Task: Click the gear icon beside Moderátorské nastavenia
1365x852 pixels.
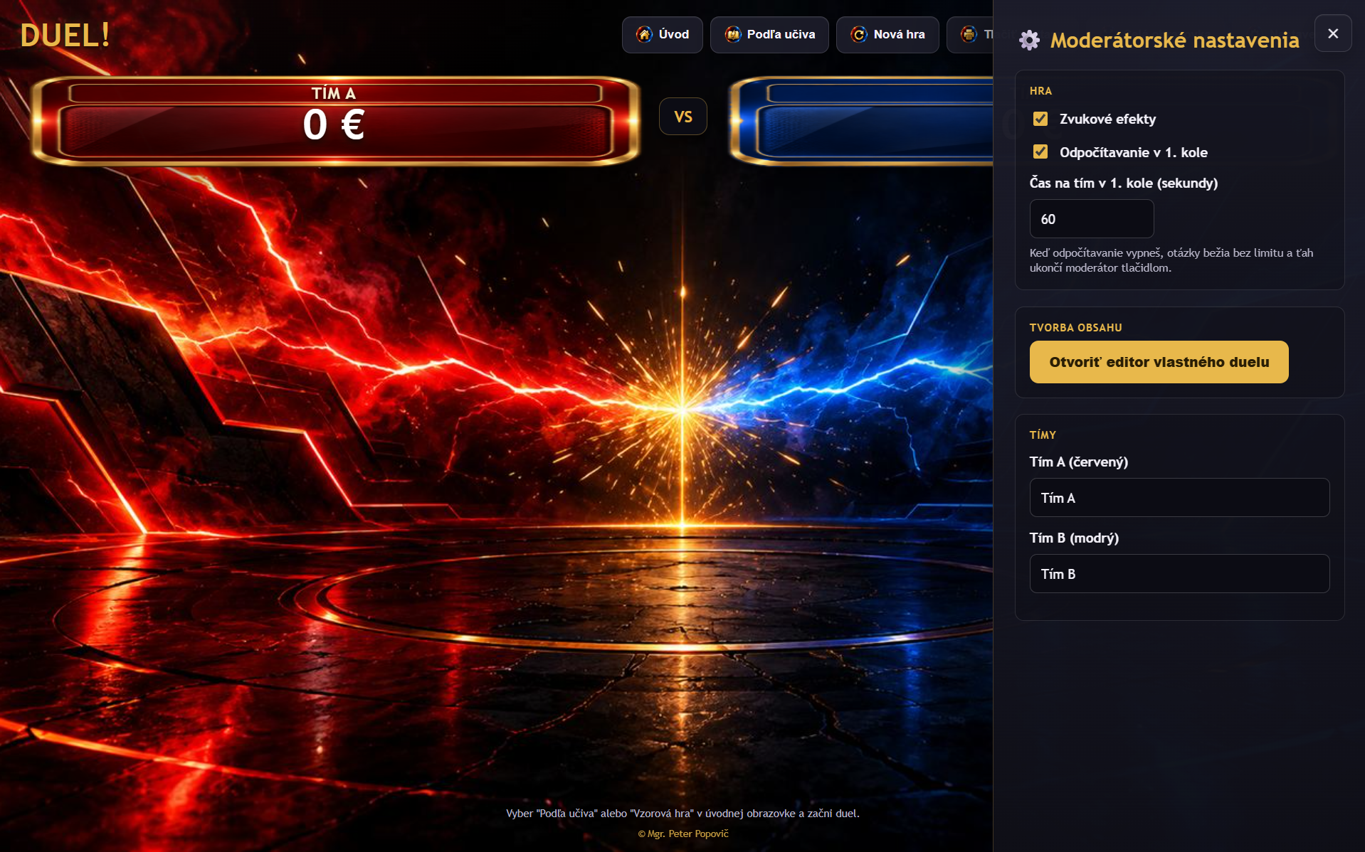Action: (x=1029, y=41)
